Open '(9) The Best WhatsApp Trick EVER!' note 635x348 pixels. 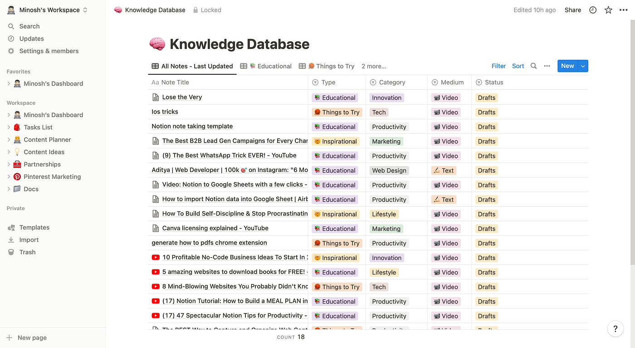pyautogui.click(x=229, y=155)
